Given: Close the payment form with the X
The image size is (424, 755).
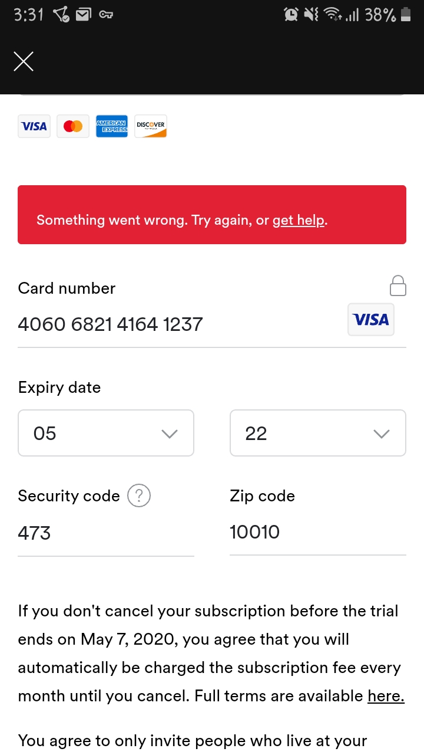Looking at the screenshot, I should coord(24,61).
